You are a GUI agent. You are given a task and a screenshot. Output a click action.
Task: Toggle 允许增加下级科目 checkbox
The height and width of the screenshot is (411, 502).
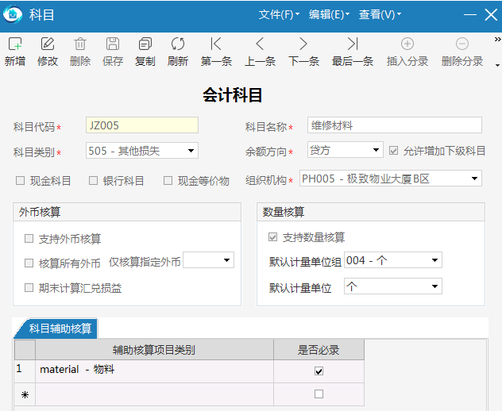(x=393, y=150)
